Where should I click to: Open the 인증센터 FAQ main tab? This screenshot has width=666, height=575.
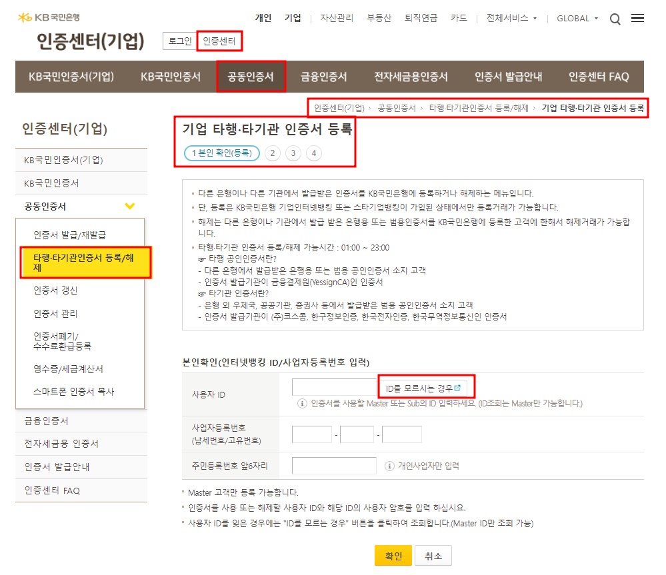pyautogui.click(x=599, y=77)
